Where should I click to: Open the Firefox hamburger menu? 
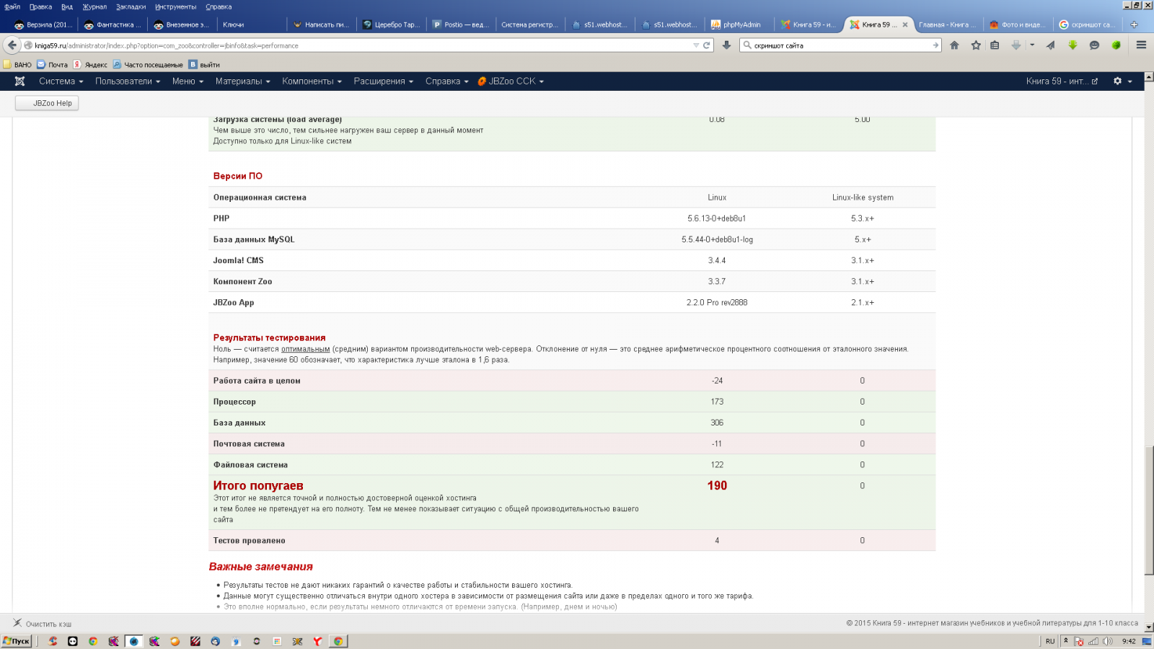(1141, 45)
